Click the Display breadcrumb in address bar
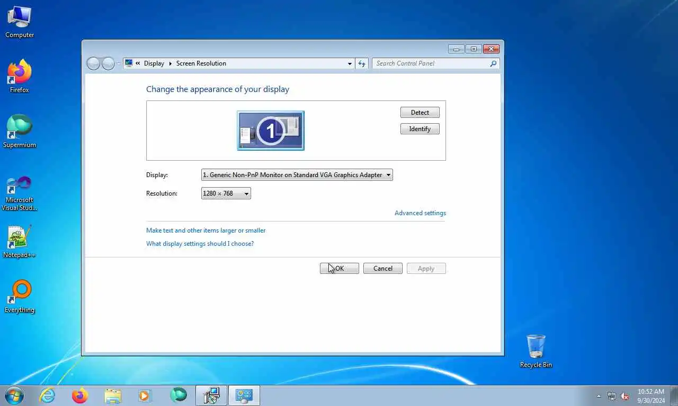This screenshot has height=406, width=678. click(x=154, y=63)
